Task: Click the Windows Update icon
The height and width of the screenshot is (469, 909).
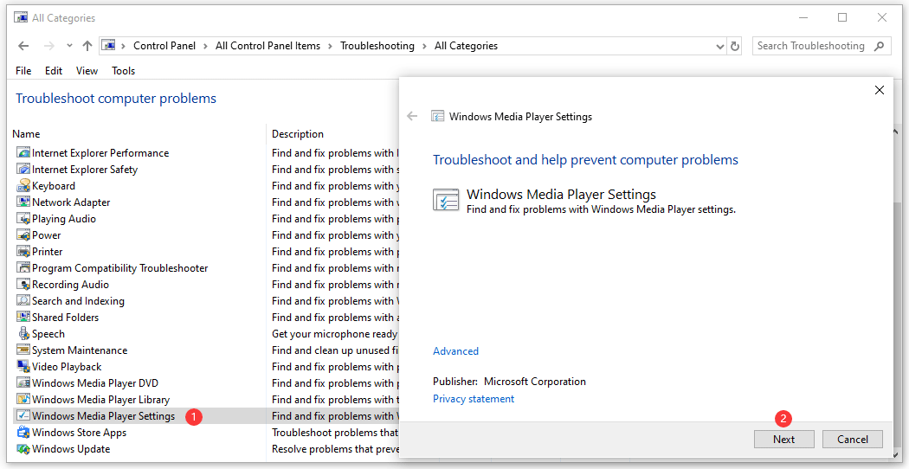Action: 23,449
